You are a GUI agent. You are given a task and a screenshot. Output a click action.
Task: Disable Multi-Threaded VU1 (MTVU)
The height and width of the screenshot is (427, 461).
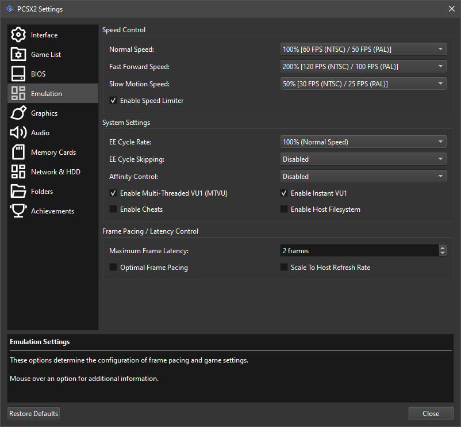[x=113, y=193]
